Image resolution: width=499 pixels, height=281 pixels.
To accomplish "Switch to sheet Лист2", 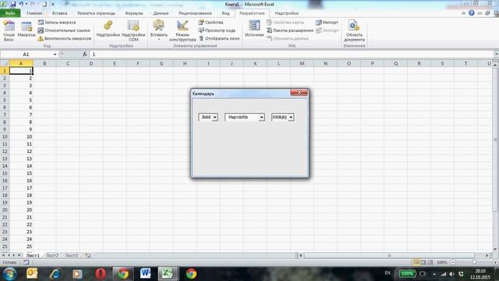I will (x=52, y=255).
